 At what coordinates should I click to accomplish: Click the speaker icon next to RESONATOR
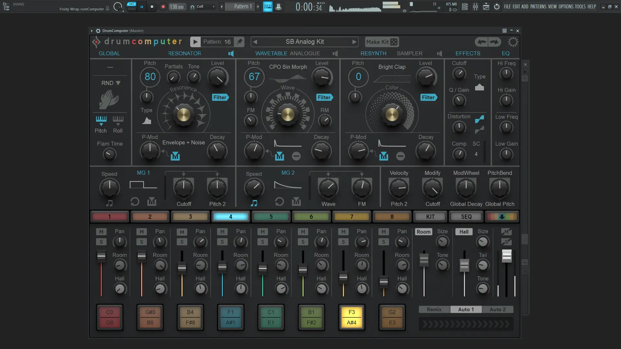[232, 54]
